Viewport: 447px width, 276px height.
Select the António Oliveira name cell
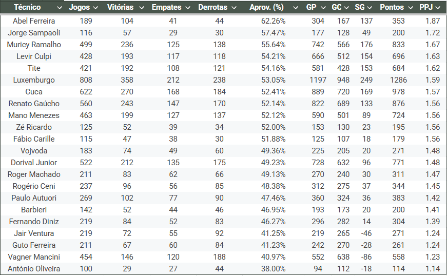[x=34, y=269]
